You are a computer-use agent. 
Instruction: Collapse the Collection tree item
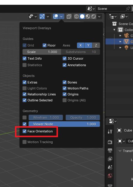click(x=114, y=30)
